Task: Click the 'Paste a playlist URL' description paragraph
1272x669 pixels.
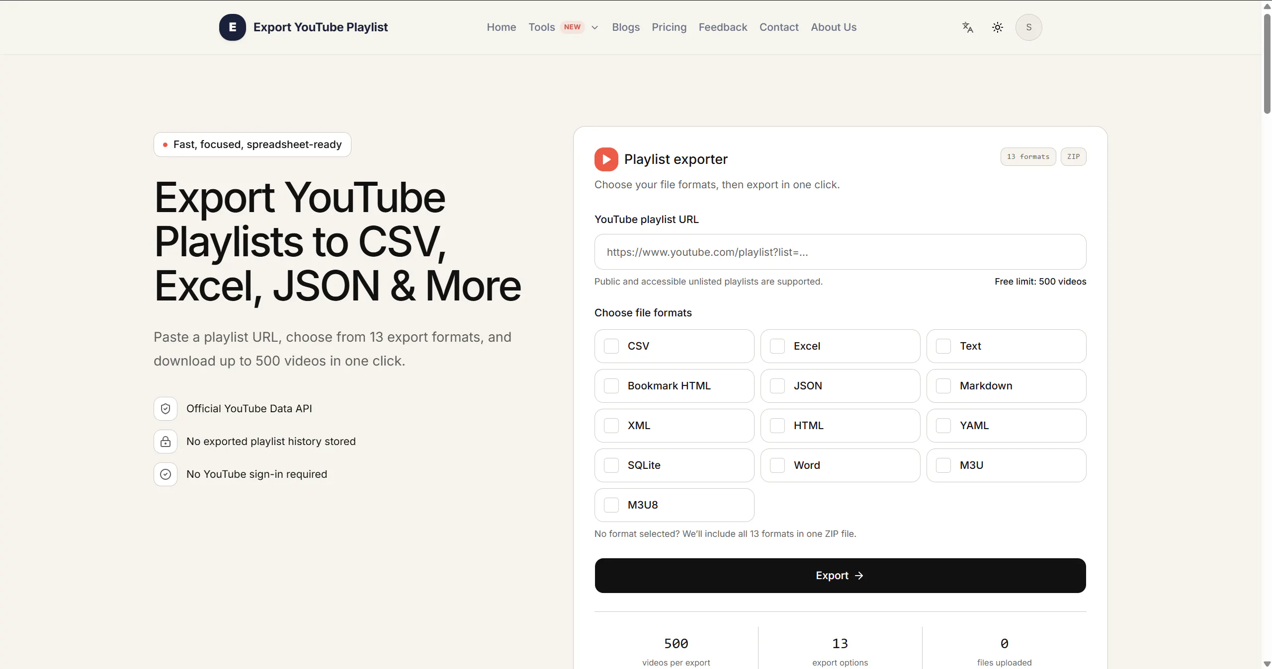Action: (332, 349)
